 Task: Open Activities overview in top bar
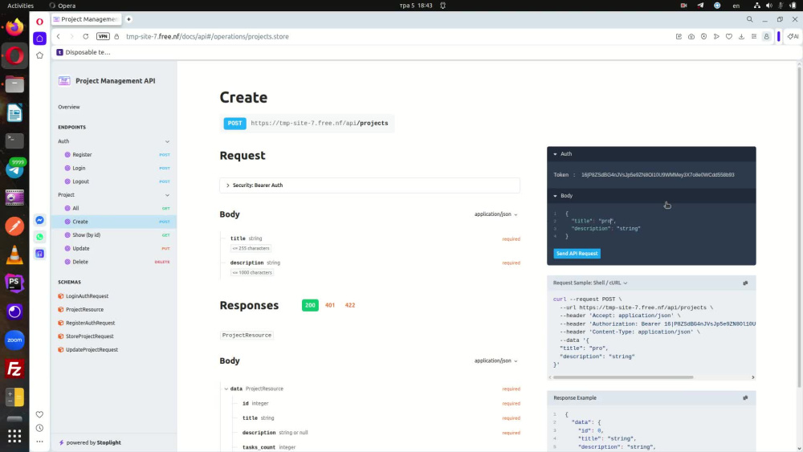pyautogui.click(x=21, y=5)
